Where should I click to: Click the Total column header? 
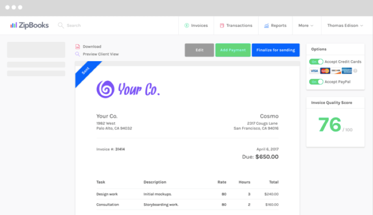click(x=274, y=182)
